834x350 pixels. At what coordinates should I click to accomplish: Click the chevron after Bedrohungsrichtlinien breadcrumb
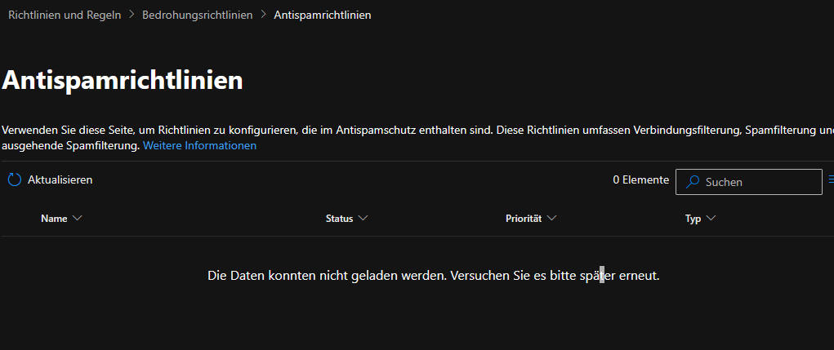(x=263, y=15)
